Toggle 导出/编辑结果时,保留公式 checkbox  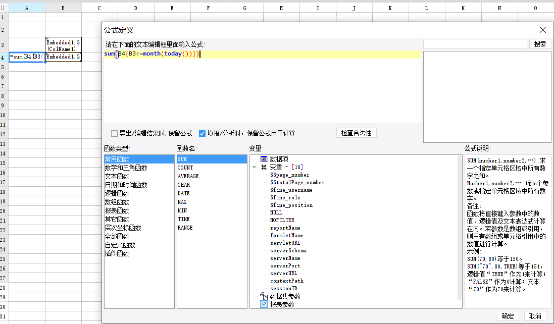tap(114, 134)
